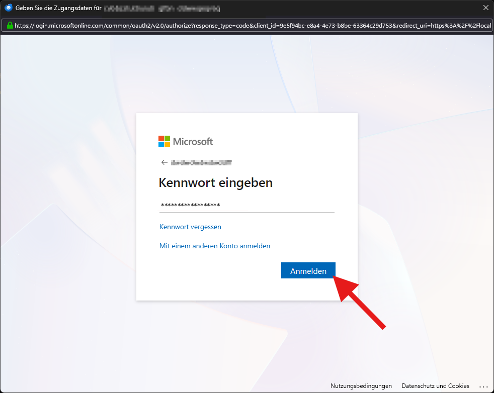Click the blurred account email beside back arrow

pyautogui.click(x=201, y=162)
